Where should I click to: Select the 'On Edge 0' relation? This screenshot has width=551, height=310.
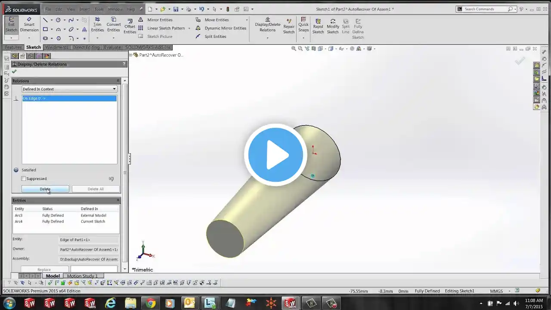pyautogui.click(x=69, y=98)
